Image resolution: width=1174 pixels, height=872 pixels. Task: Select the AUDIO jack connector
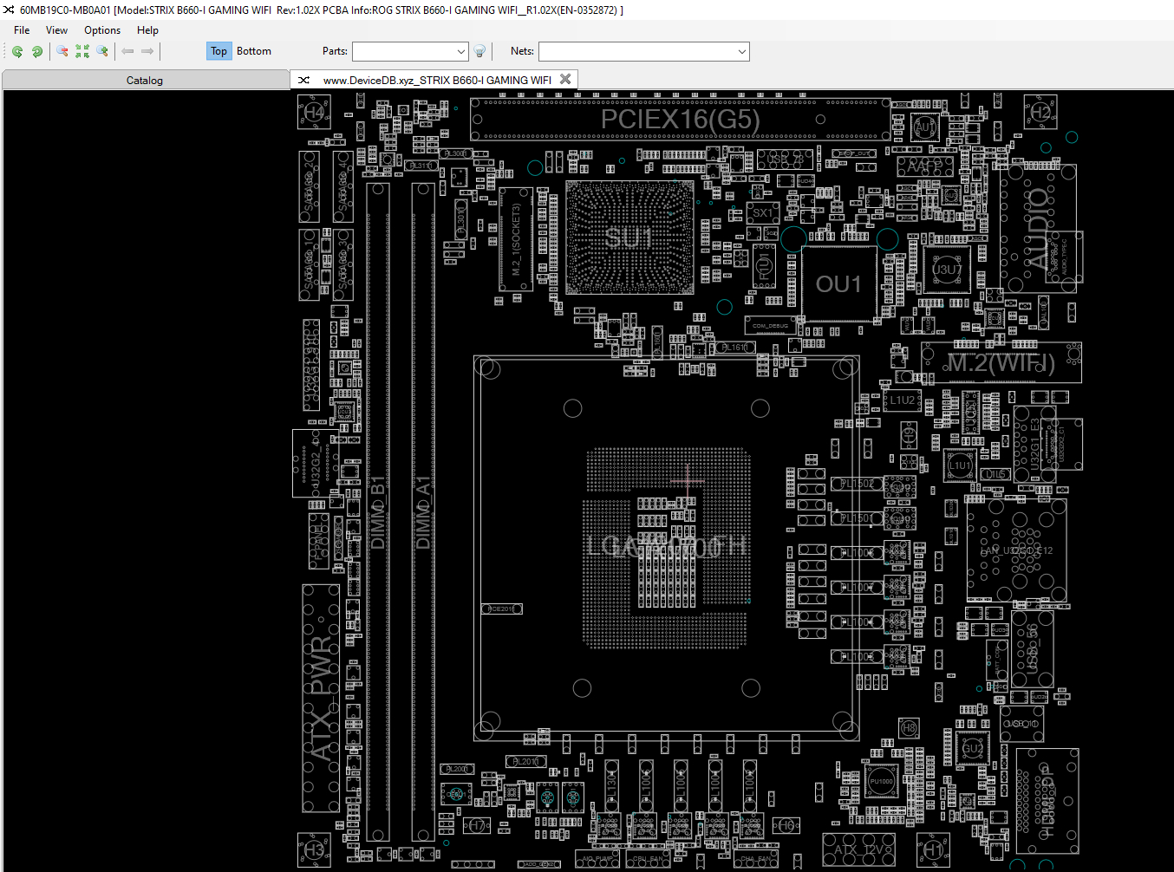[1039, 227]
